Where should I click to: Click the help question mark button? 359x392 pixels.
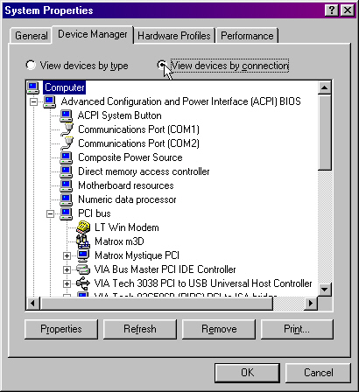point(332,10)
